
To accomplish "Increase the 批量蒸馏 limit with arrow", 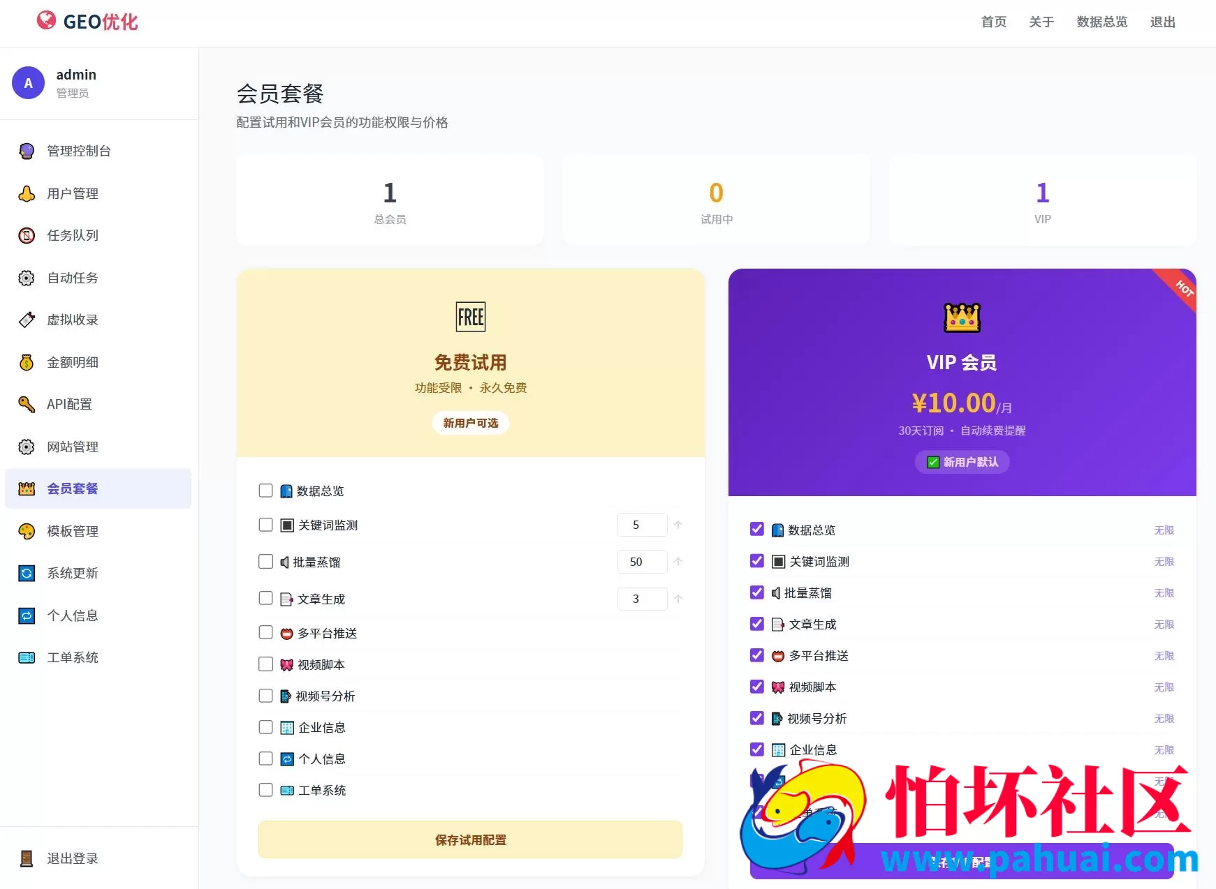I will [x=678, y=562].
